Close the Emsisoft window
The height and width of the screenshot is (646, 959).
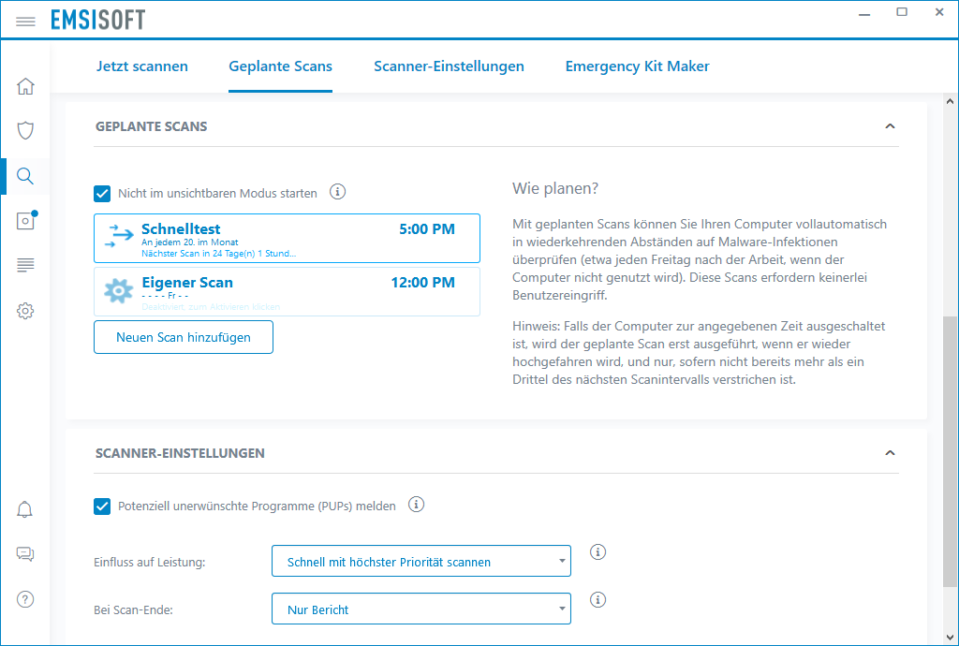939,12
